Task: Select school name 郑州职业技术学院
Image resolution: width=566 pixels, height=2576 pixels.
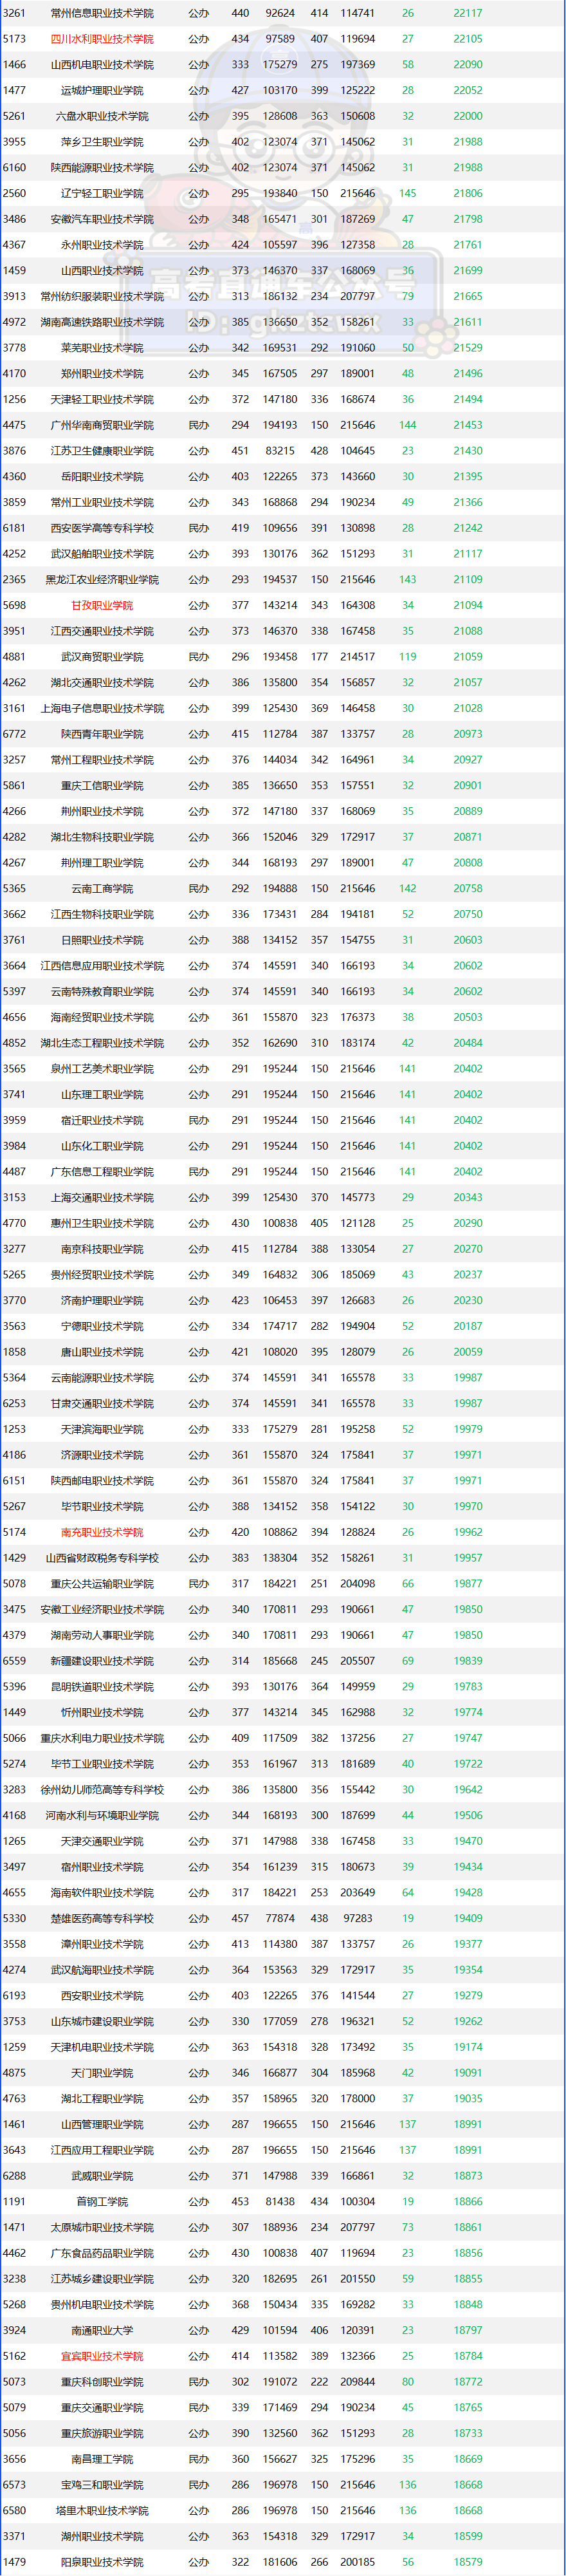Action: pos(102,373)
